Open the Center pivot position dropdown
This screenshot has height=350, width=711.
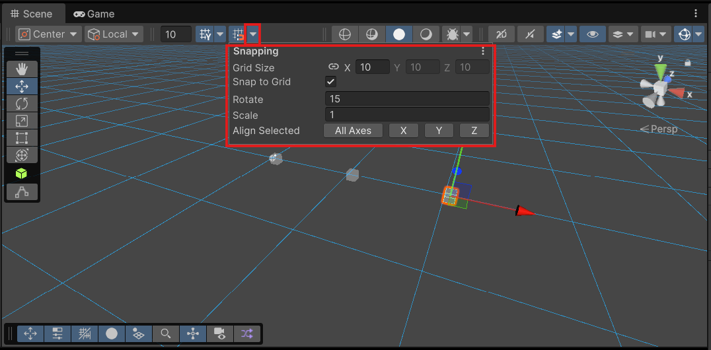tap(48, 34)
